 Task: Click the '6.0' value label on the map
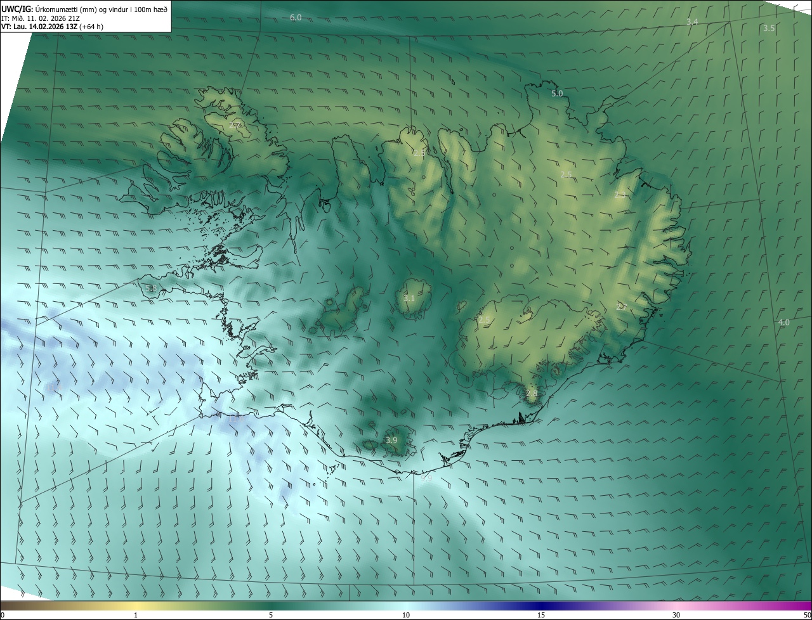coord(296,18)
